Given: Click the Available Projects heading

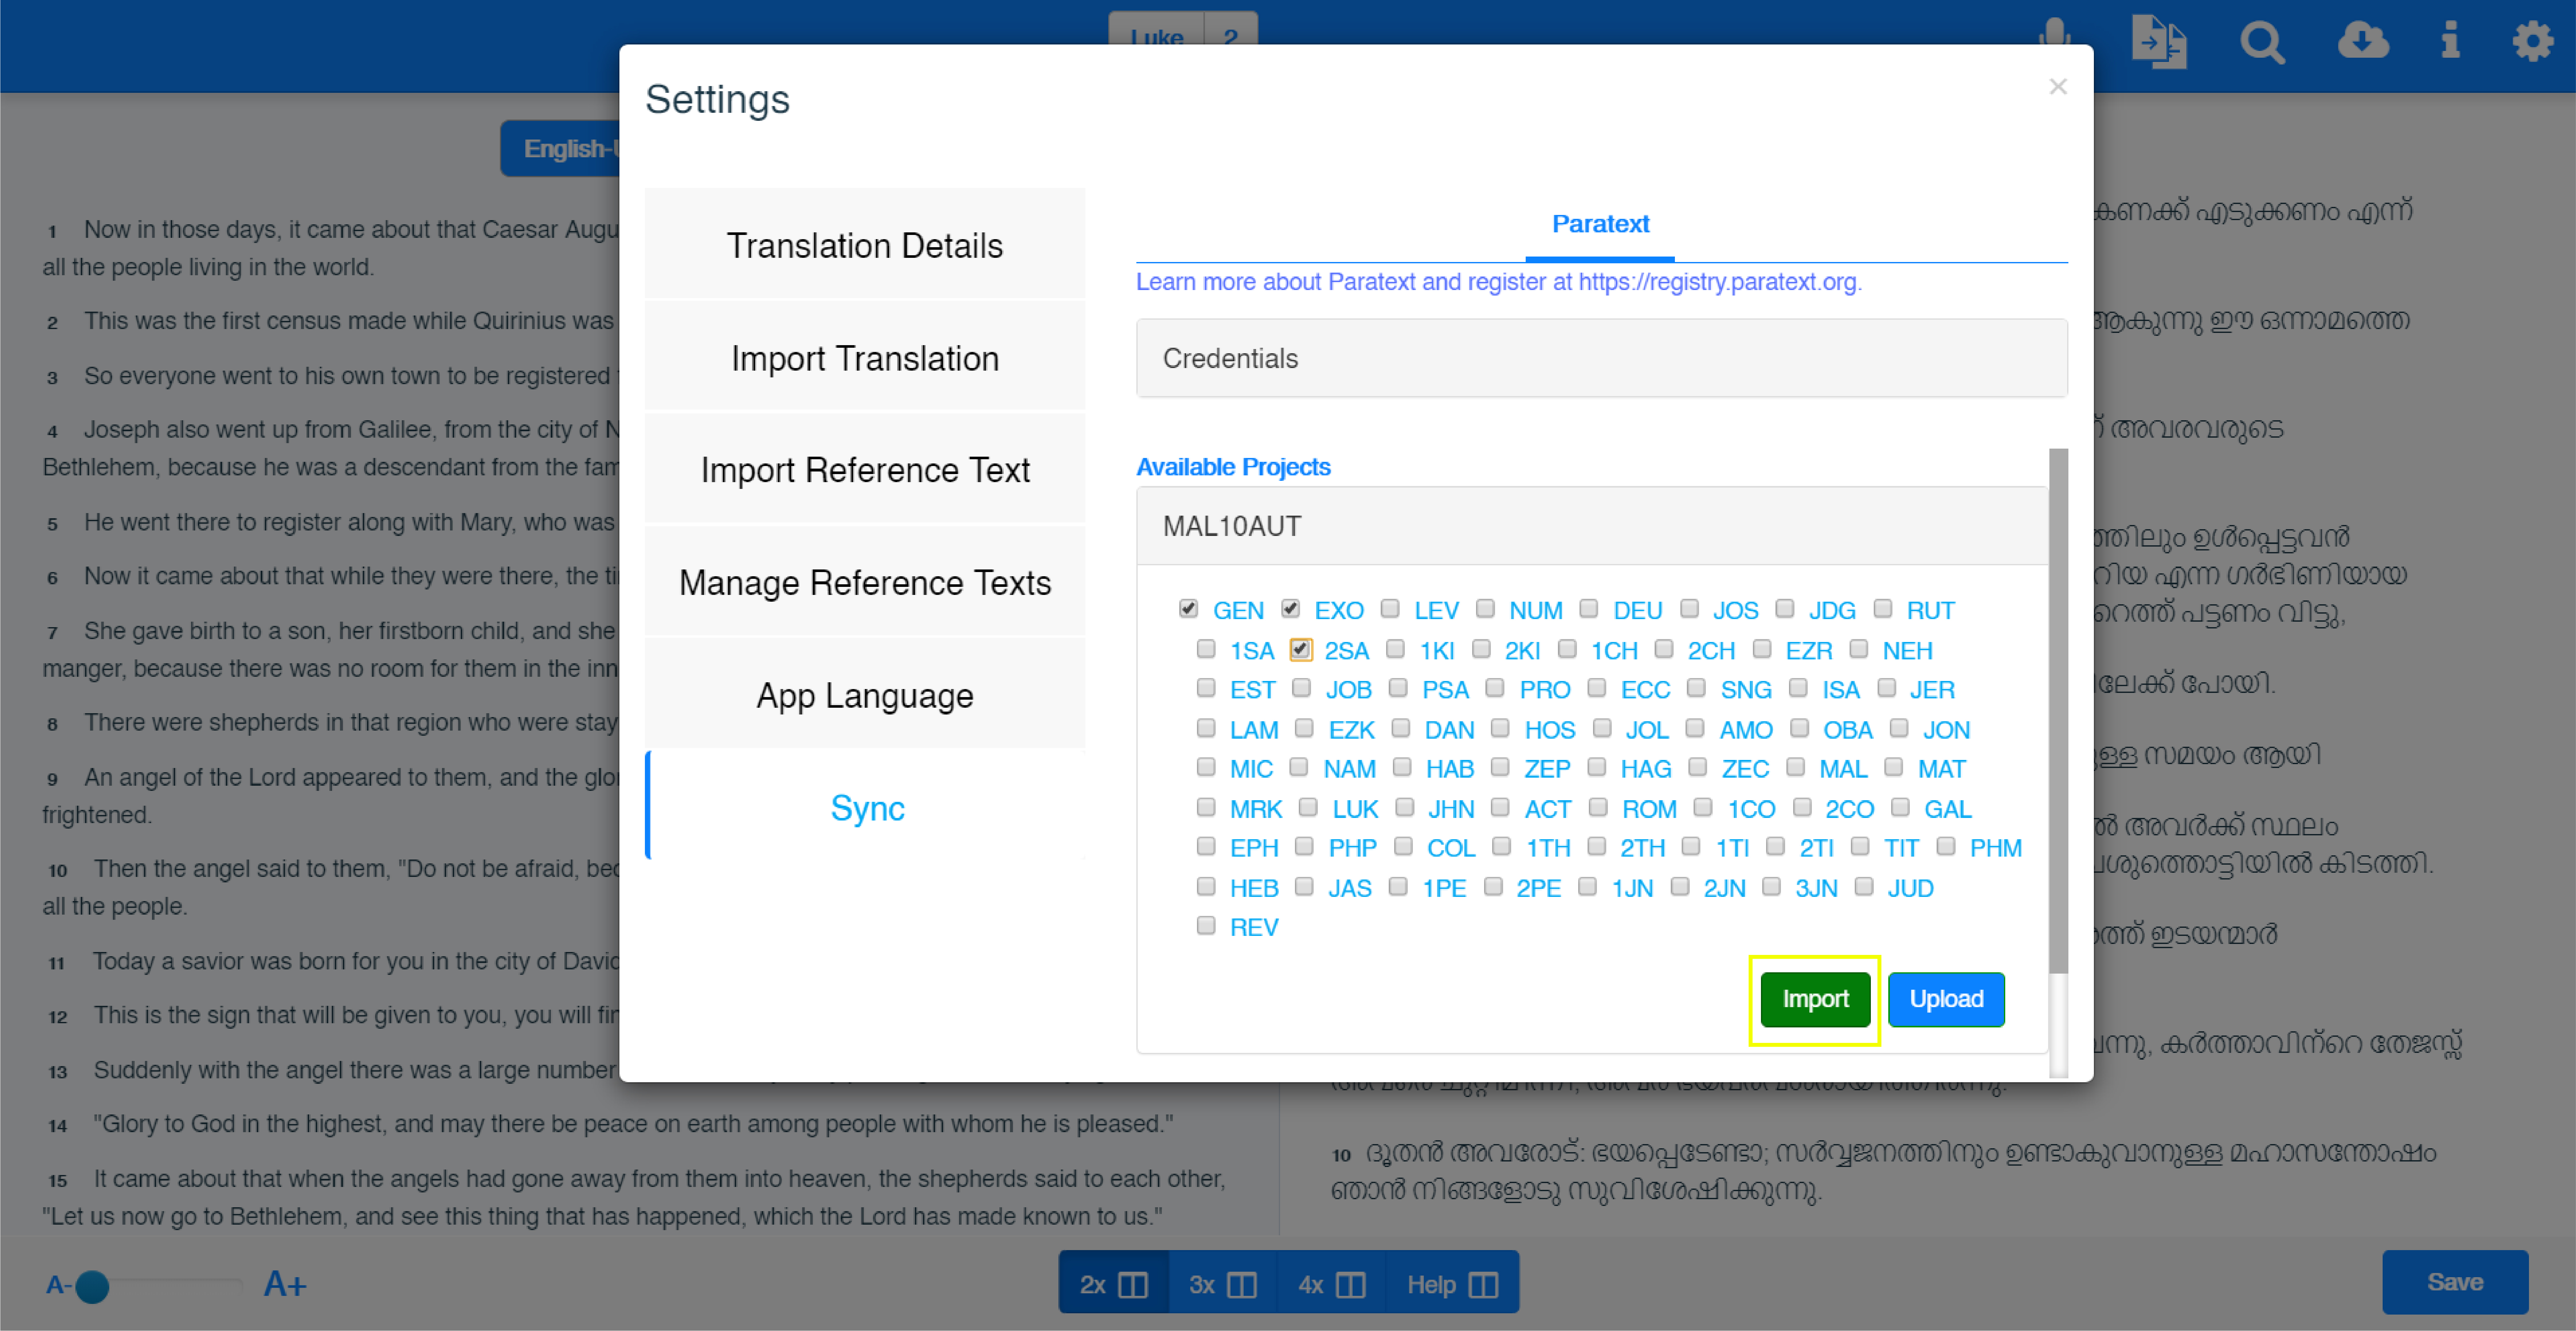Looking at the screenshot, I should click(x=1233, y=467).
